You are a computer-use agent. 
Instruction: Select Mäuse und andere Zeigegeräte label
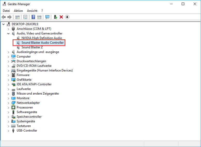click(x=38, y=94)
